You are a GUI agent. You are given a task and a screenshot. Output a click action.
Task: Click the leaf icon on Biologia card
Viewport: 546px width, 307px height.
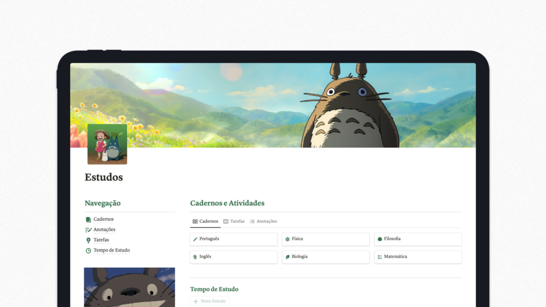pos(287,257)
